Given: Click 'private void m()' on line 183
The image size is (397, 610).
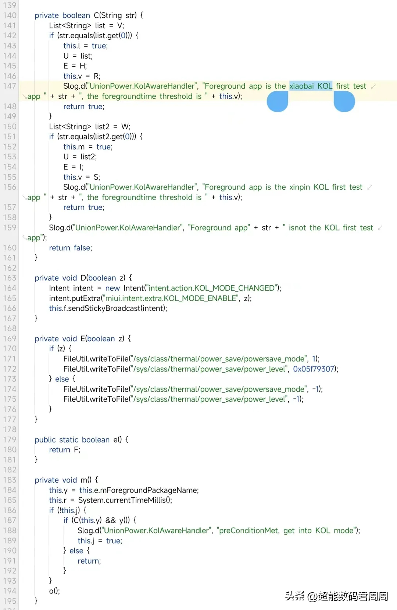Looking at the screenshot, I should click(63, 480).
